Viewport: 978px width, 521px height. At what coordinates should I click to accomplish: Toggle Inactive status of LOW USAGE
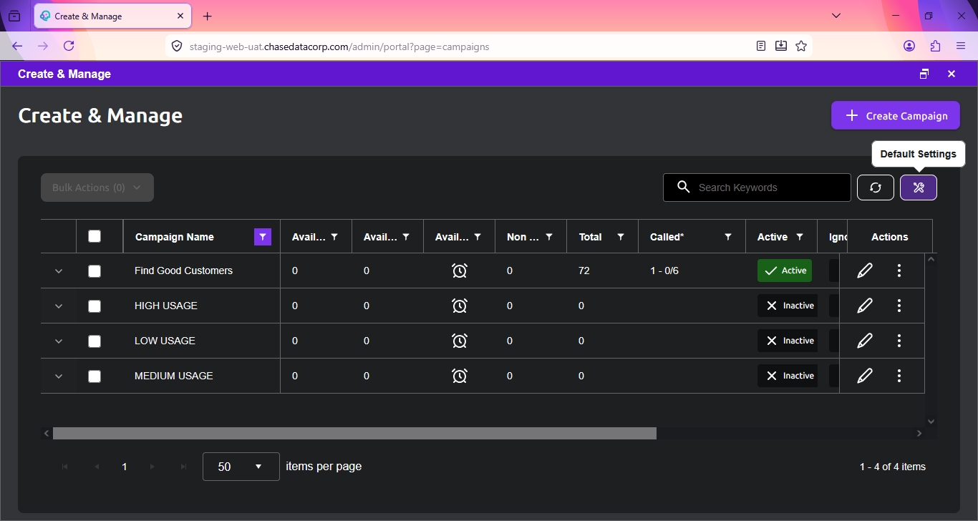(788, 341)
